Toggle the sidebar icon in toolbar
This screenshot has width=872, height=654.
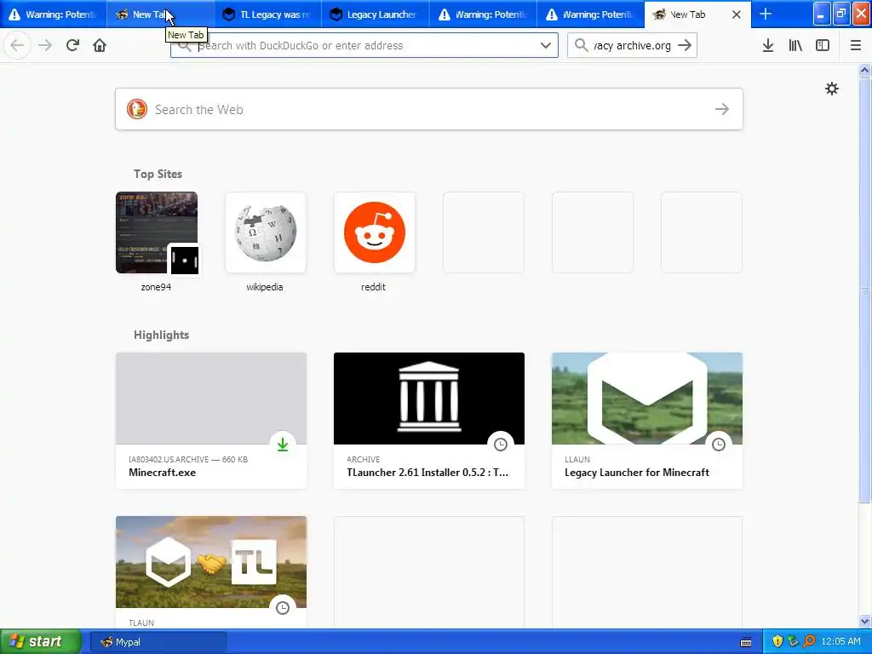(823, 46)
